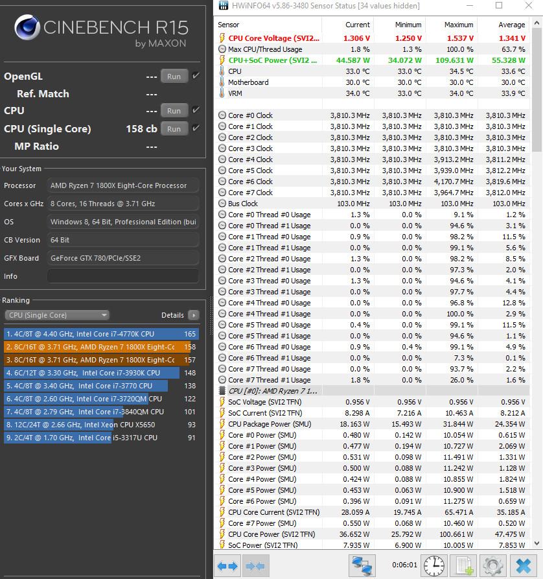Screen dimensions: 543x579
Task: Click the circle icon beside Core #6 Clock
Action: tap(222, 182)
